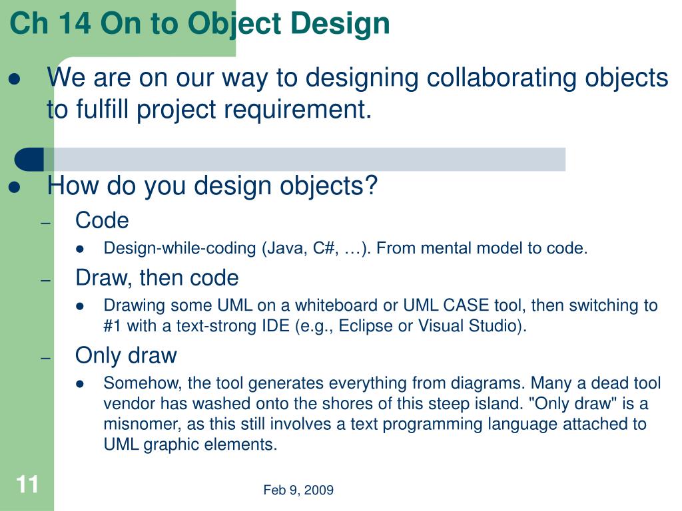Viewport: 682px width, 511px height.
Task: Click the slide title 'Ch 14 On to Object Design'
Action: pos(200,23)
